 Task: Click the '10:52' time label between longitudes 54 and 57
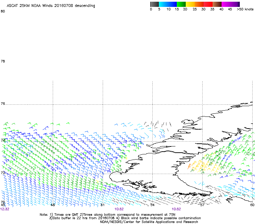(176, 209)
